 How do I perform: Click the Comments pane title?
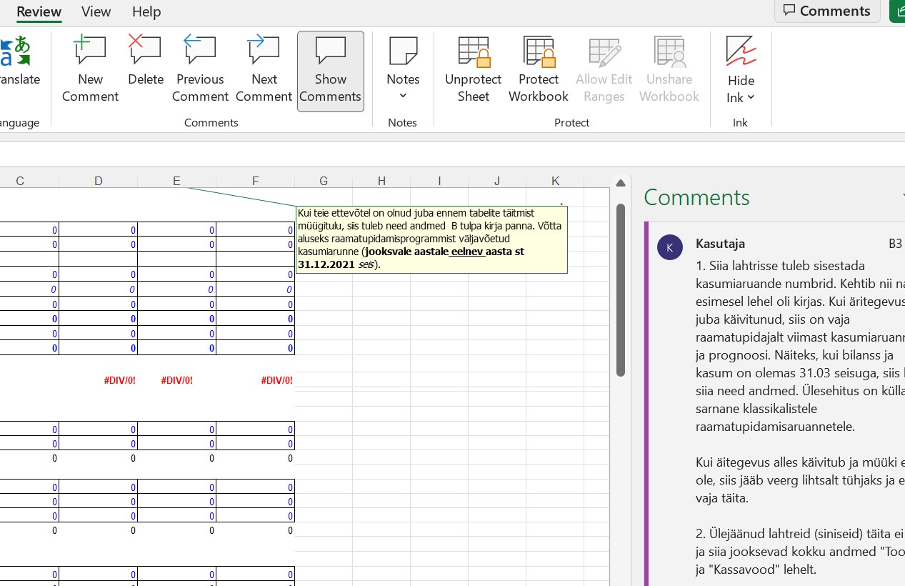click(696, 197)
